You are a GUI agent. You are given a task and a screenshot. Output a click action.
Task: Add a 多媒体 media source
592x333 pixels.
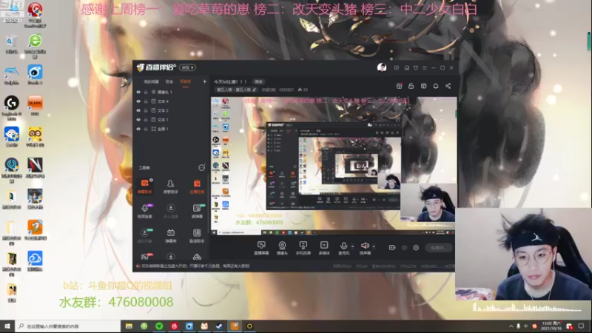click(324, 248)
